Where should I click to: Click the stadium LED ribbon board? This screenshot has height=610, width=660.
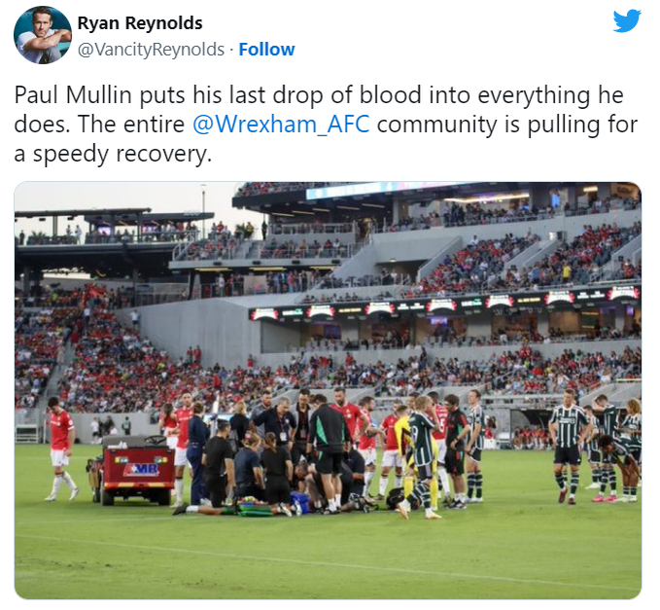click(x=444, y=304)
